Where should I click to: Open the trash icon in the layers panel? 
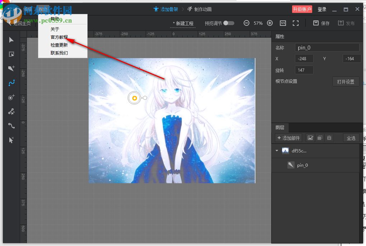click(329, 138)
